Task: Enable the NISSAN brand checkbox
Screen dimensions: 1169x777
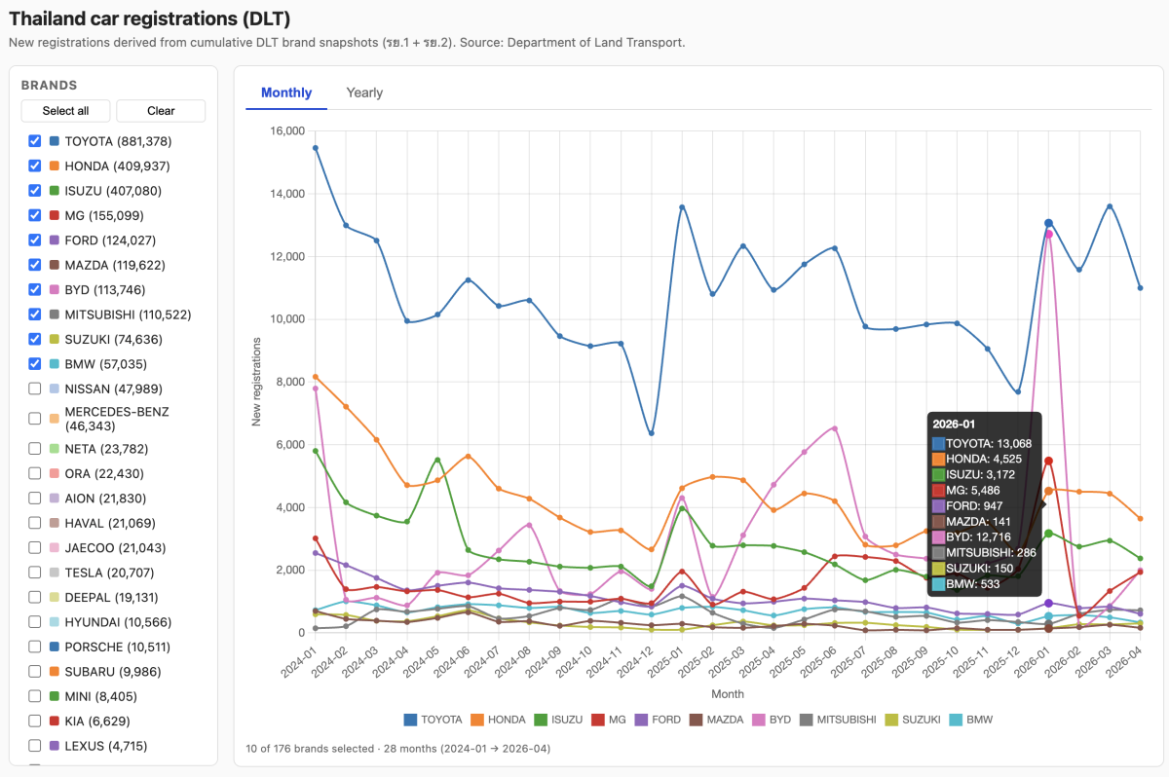Action: pyautogui.click(x=35, y=389)
